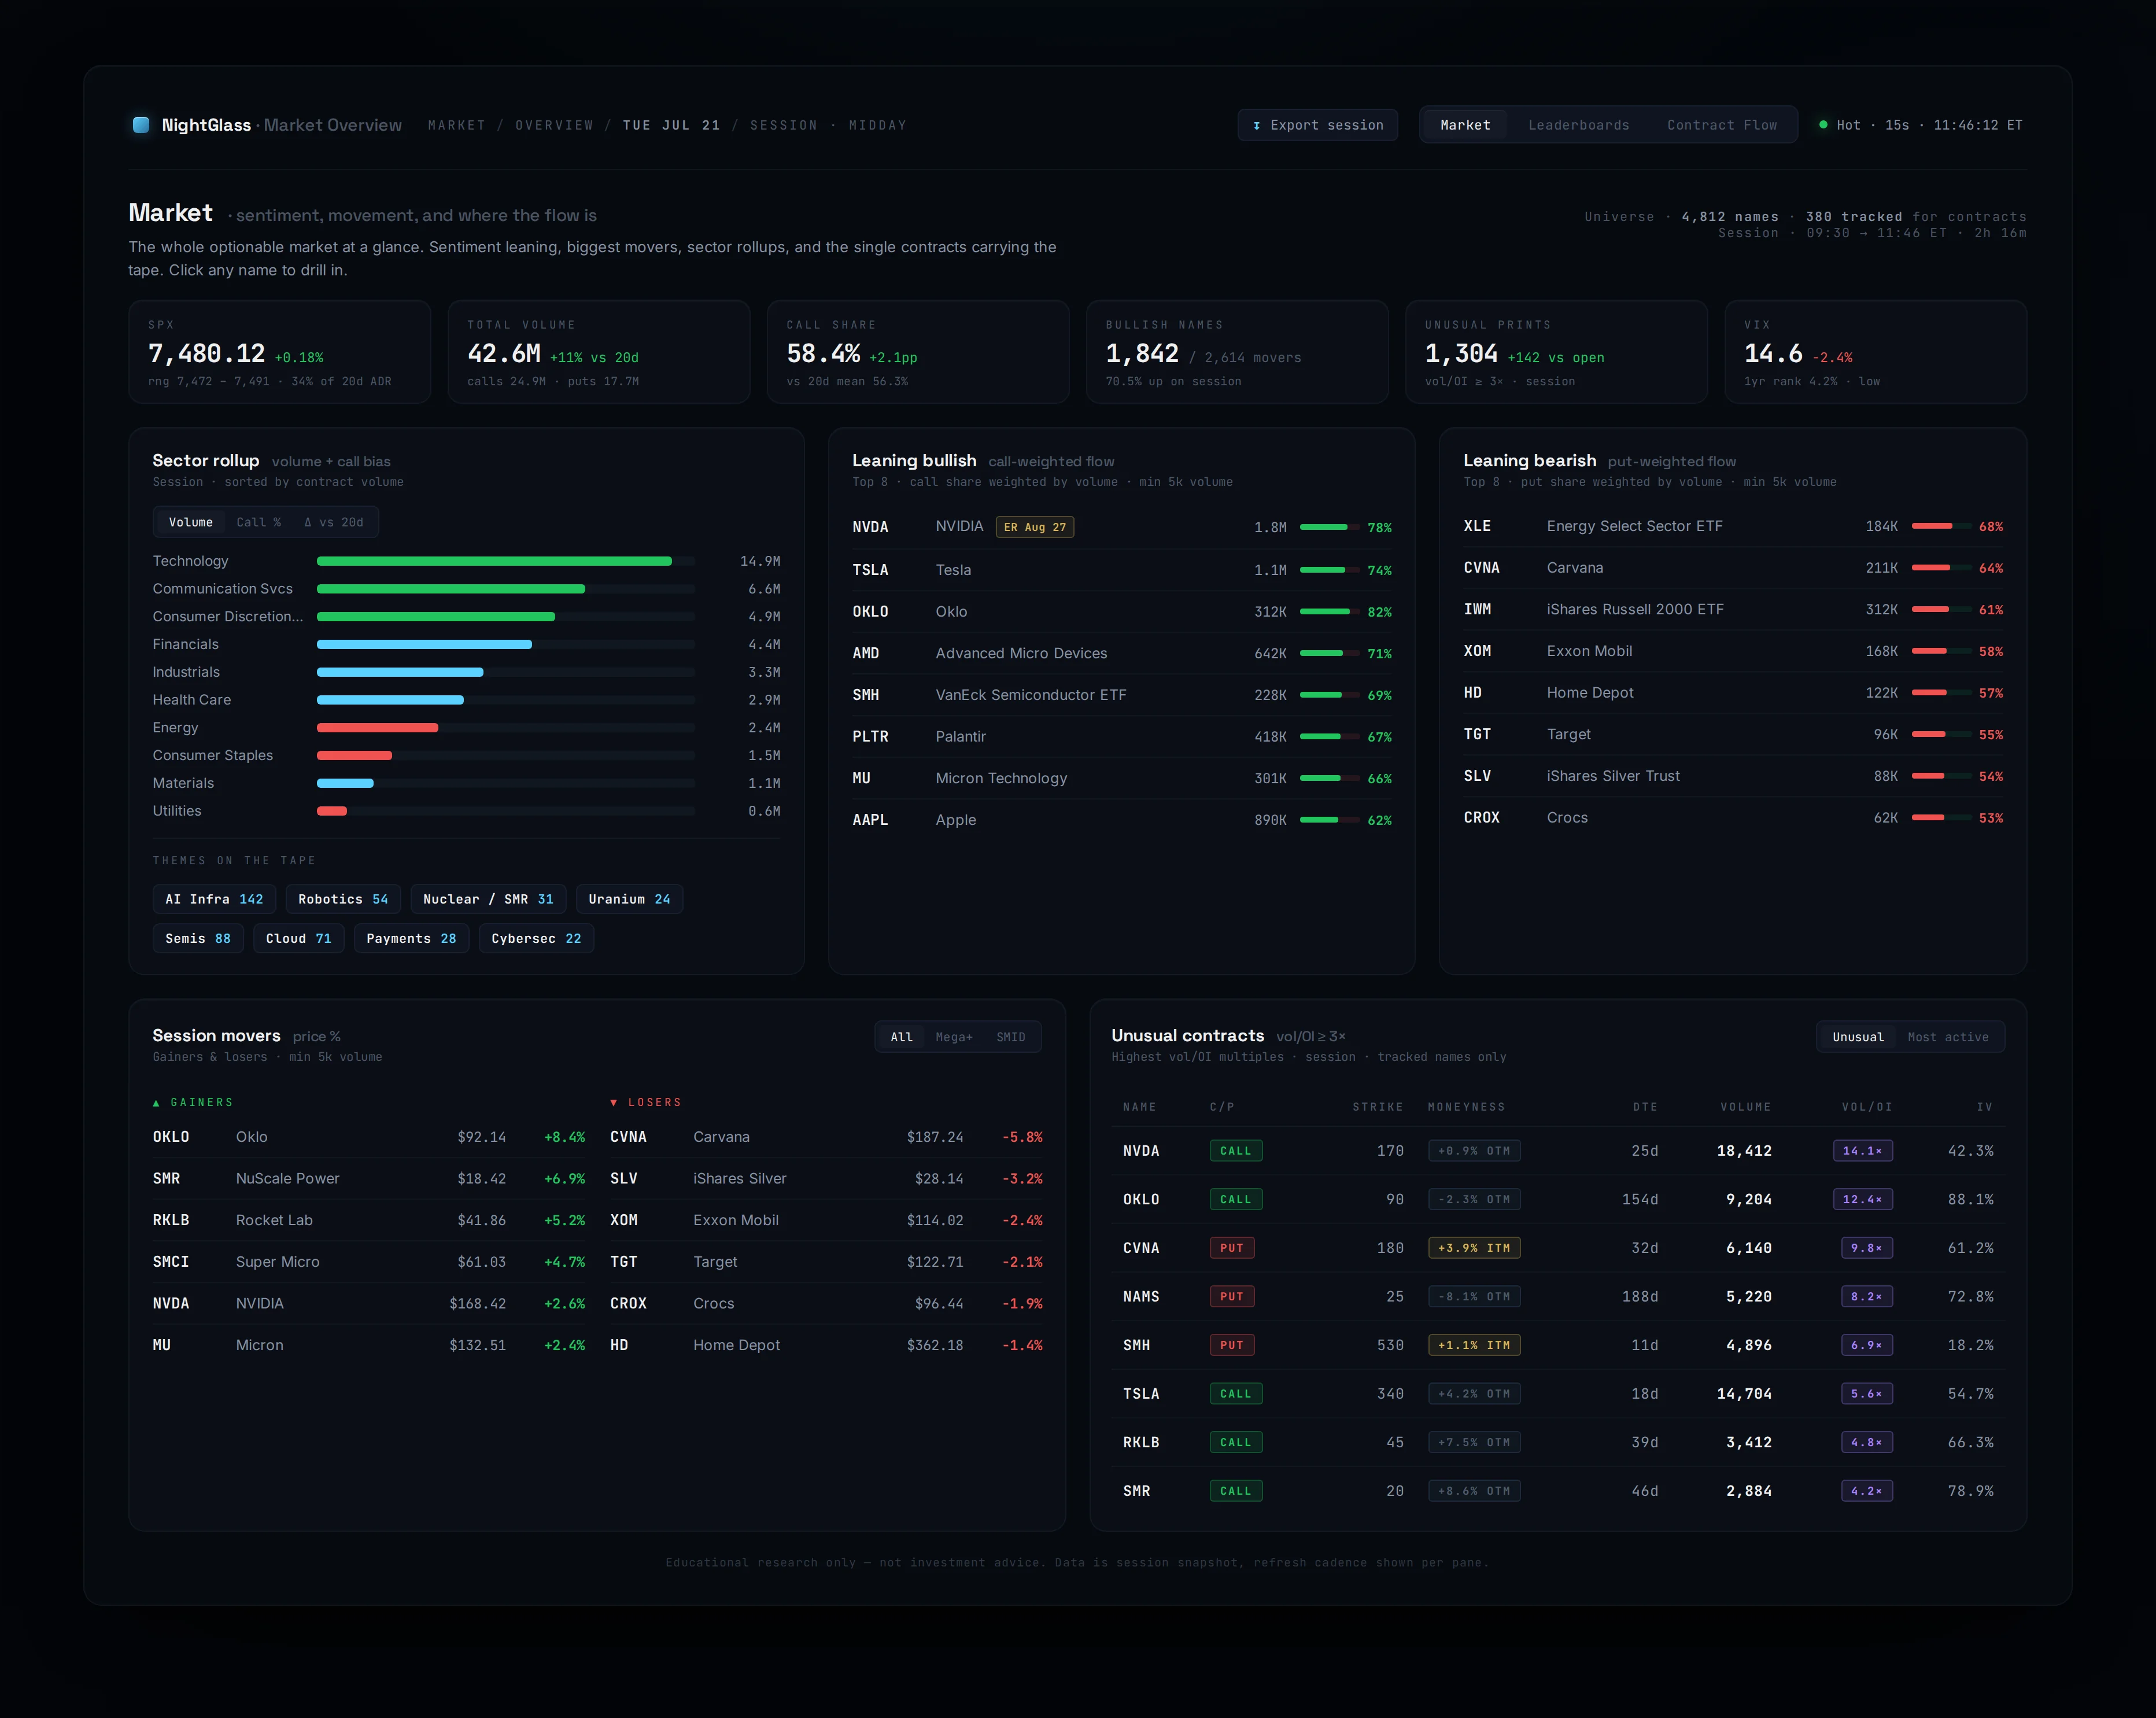Screen dimensions: 2156x1718
Task: Click the RKLB 4.8× vol/OI badge
Action: pyautogui.click(x=1866, y=1442)
